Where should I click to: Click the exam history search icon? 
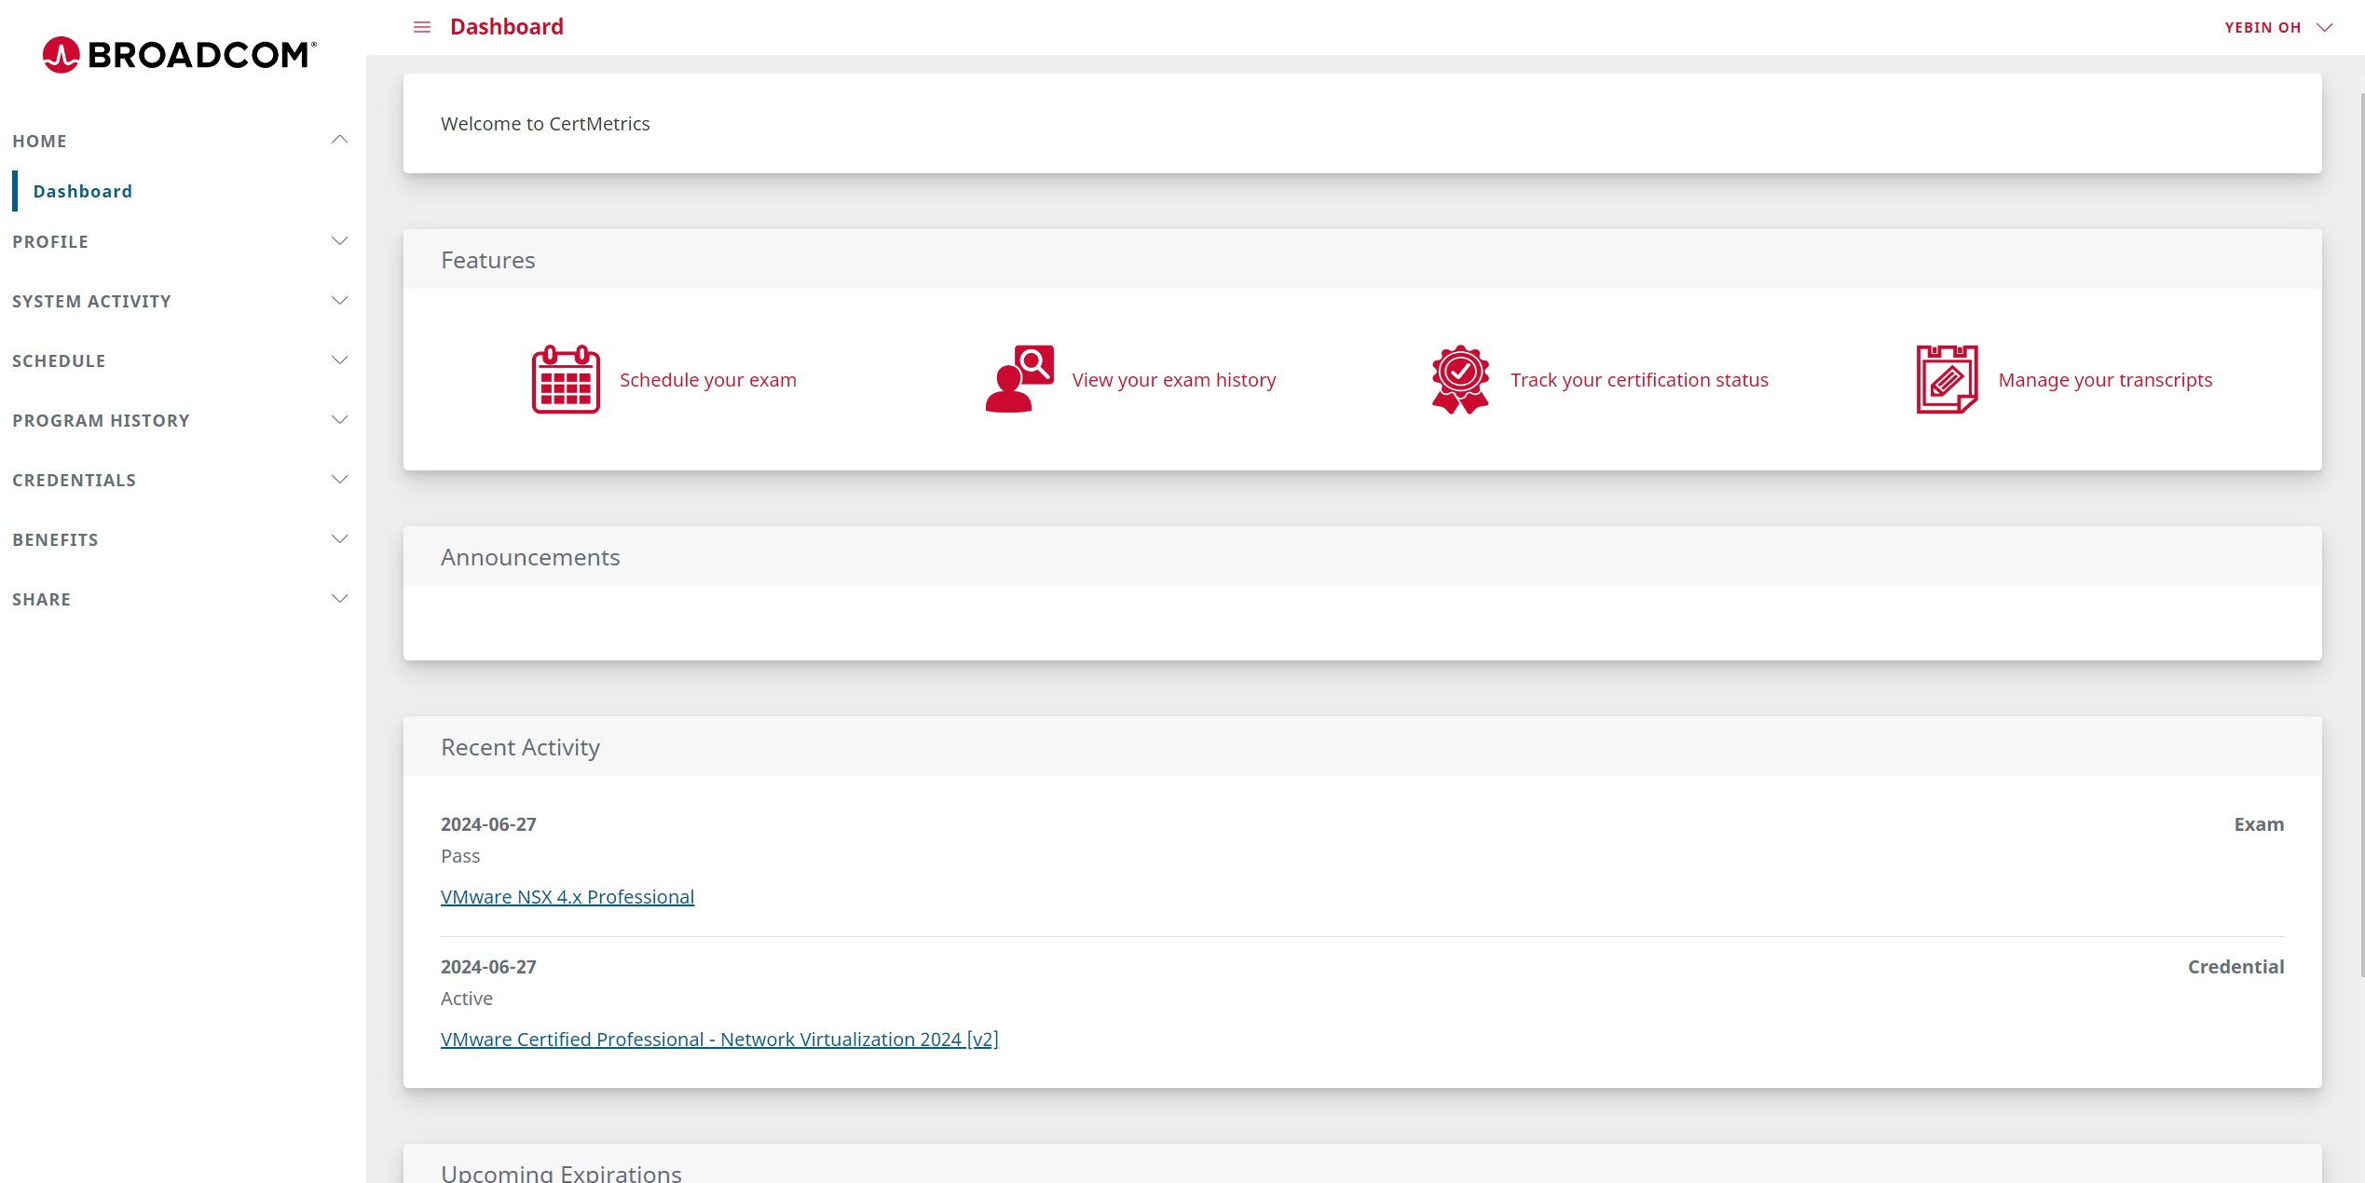point(1019,379)
